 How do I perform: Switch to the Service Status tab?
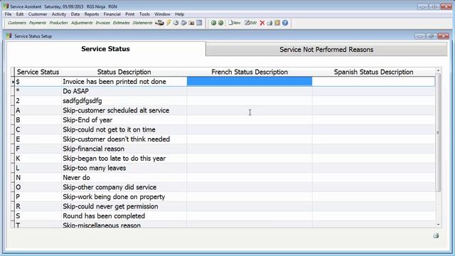[106, 49]
